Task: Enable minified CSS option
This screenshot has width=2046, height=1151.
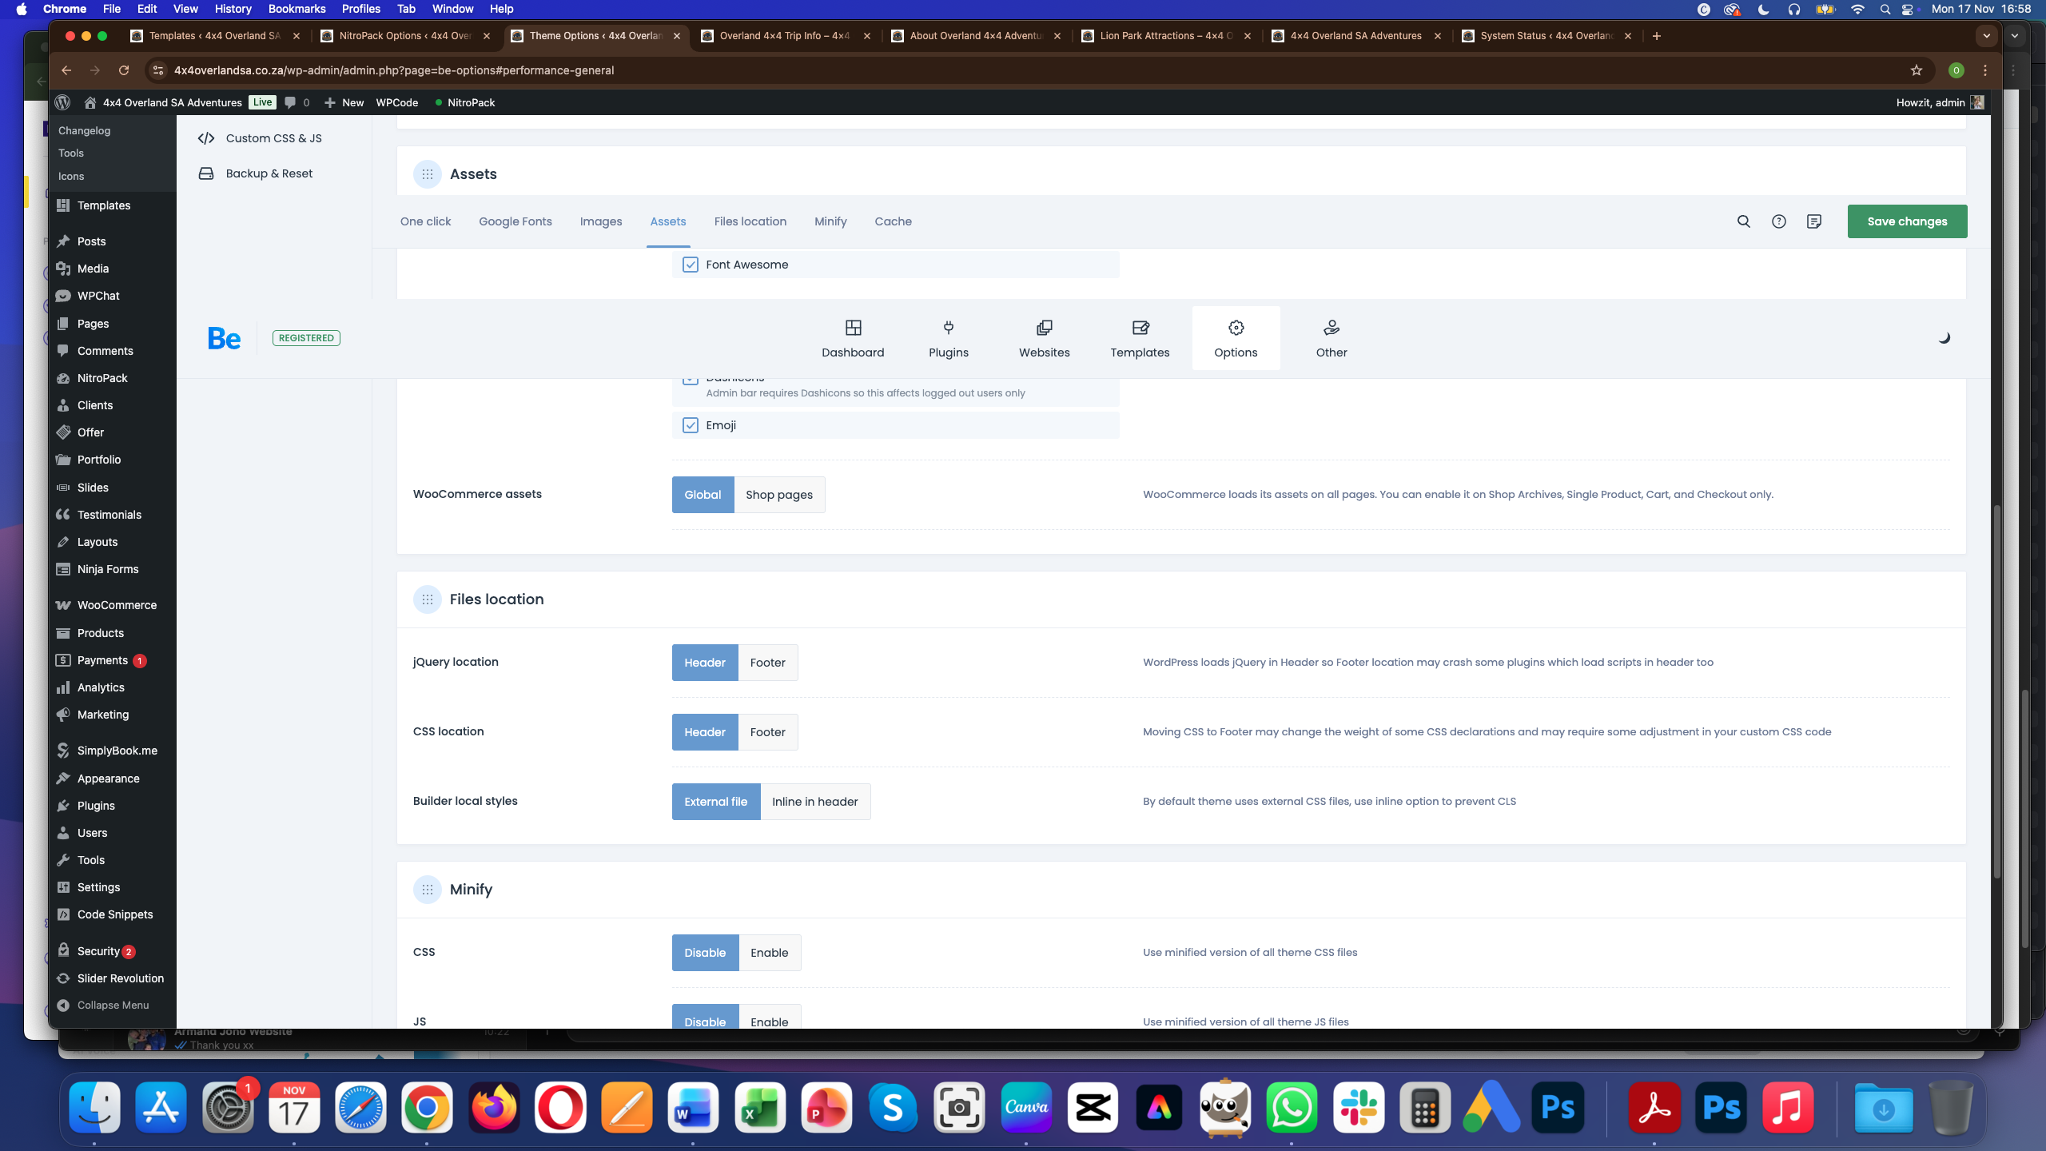Action: point(769,953)
